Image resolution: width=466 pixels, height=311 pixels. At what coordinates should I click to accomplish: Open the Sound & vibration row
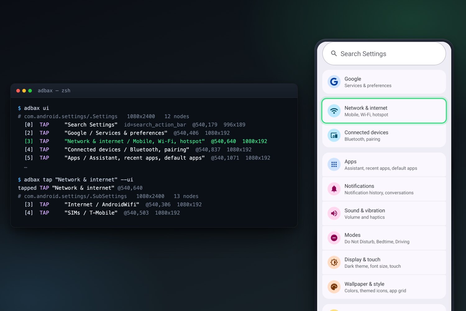click(x=384, y=213)
